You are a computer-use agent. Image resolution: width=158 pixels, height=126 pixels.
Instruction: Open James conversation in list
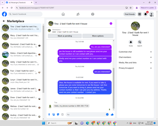coord(21,90)
